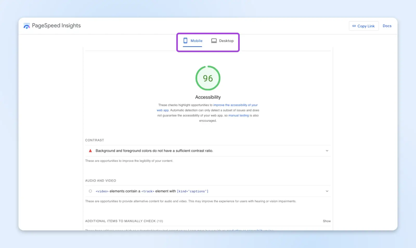The width and height of the screenshot is (416, 248).
Task: Open the Docs link
Action: pos(387,26)
